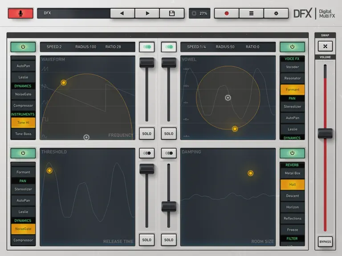Click the Swap X button
This screenshot has height=256, width=342.
coord(325,46)
